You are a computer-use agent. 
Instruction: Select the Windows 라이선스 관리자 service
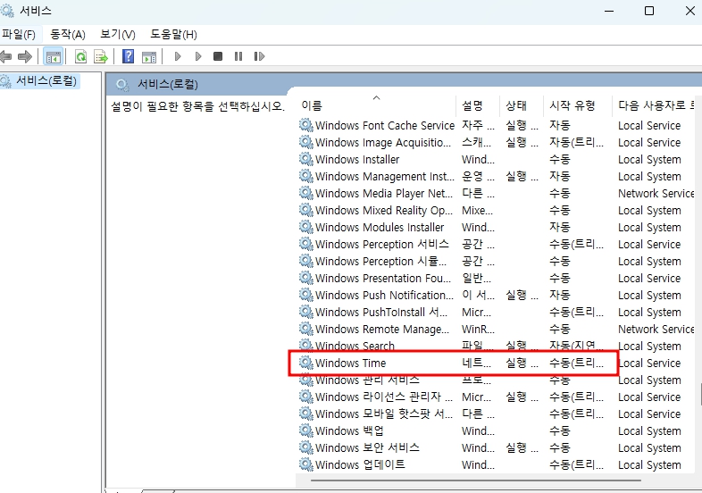pyautogui.click(x=496, y=397)
